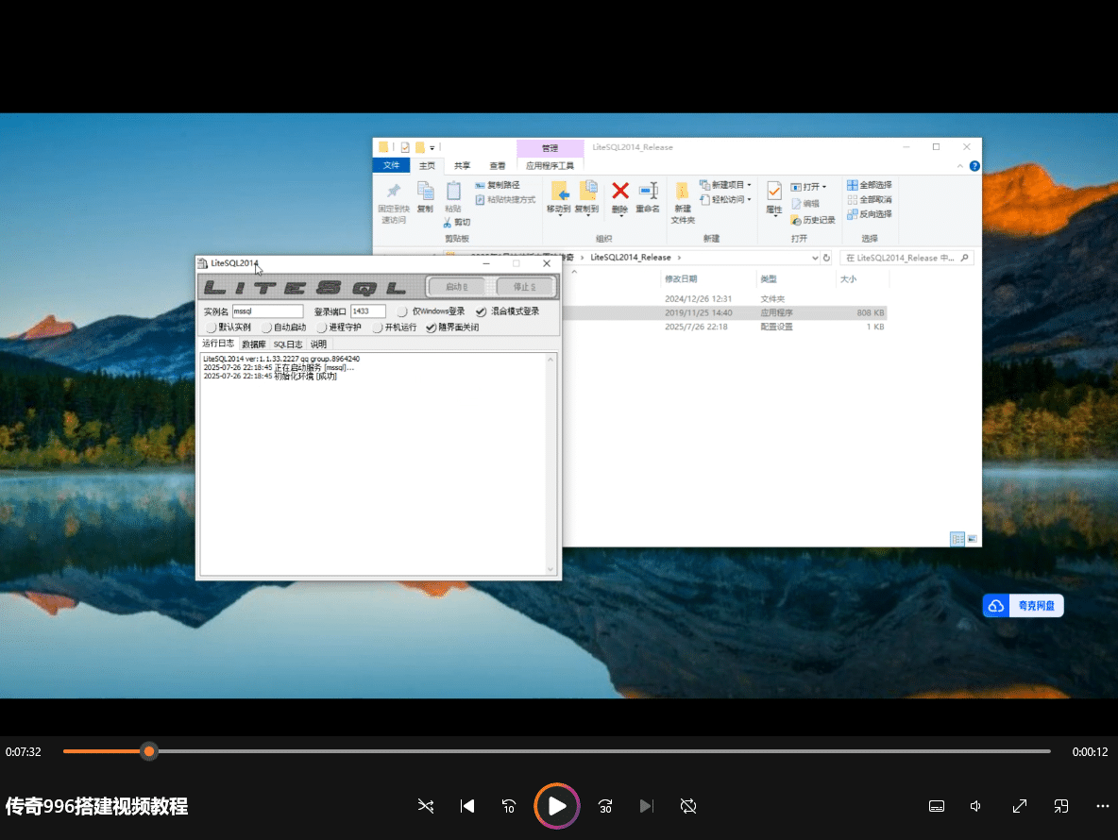The height and width of the screenshot is (840, 1118).
Task: Enable the 自动启动 option
Action: pyautogui.click(x=267, y=328)
